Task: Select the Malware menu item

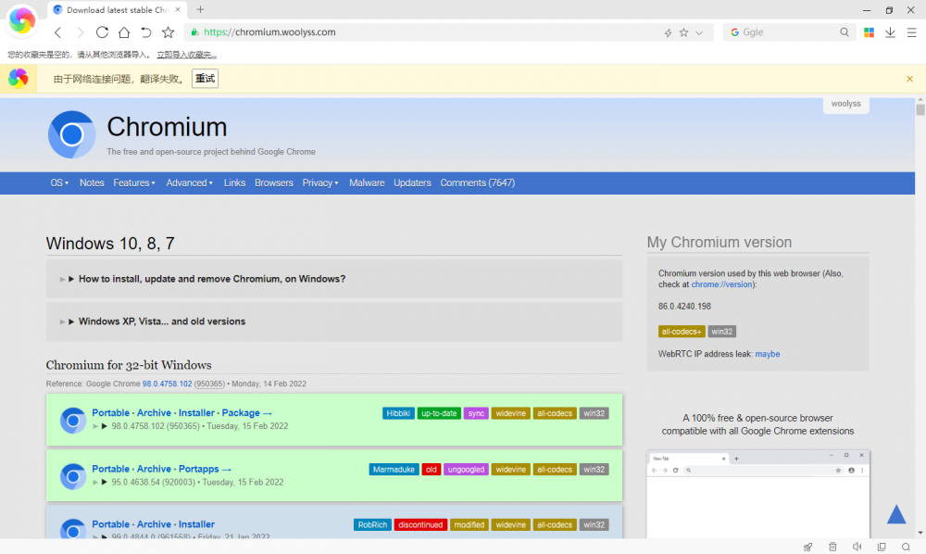Action: [x=367, y=183]
